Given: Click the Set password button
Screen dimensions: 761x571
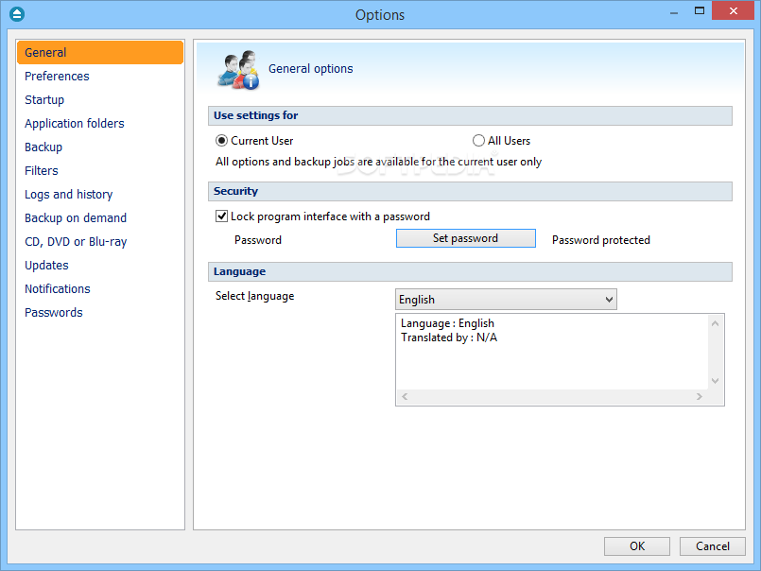Looking at the screenshot, I should (465, 238).
